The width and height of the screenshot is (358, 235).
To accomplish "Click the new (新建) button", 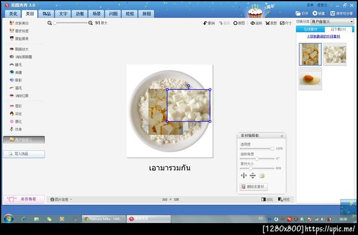I will click(319, 14).
